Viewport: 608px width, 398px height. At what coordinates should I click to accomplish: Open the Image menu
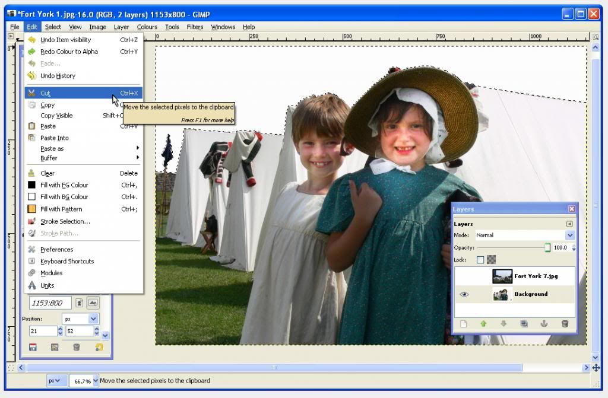[x=98, y=27]
